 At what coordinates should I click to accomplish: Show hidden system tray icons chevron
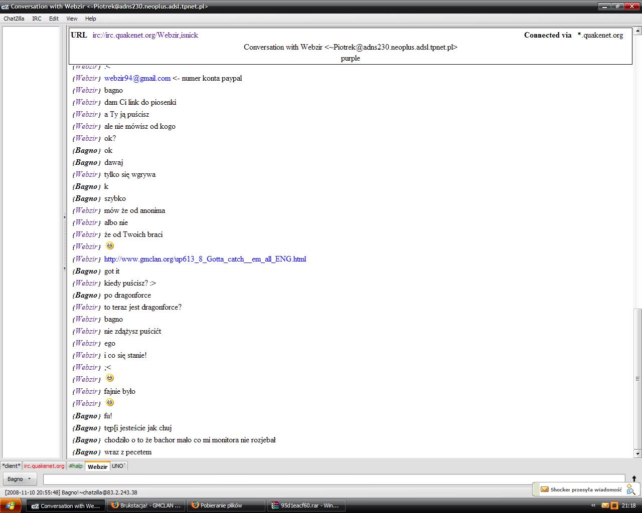(x=593, y=505)
